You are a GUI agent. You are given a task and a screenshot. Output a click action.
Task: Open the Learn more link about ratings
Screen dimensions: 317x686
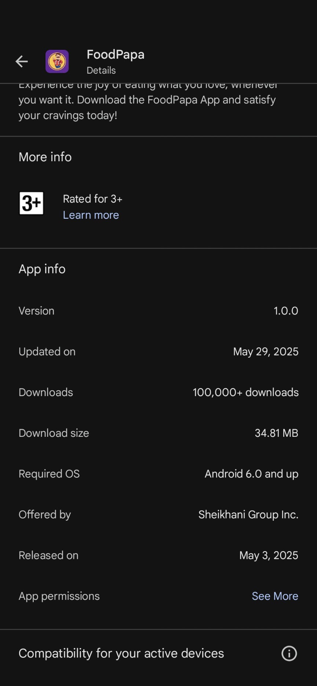[x=91, y=215]
